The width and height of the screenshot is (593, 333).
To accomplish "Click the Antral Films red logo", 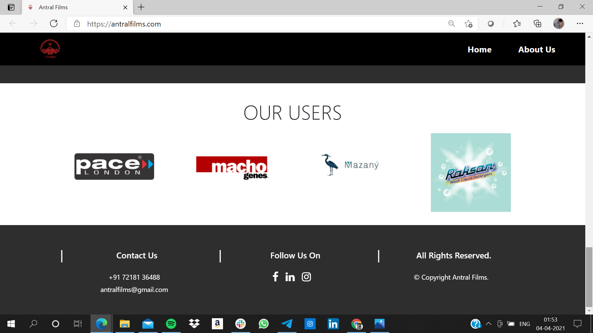I will tap(50, 49).
